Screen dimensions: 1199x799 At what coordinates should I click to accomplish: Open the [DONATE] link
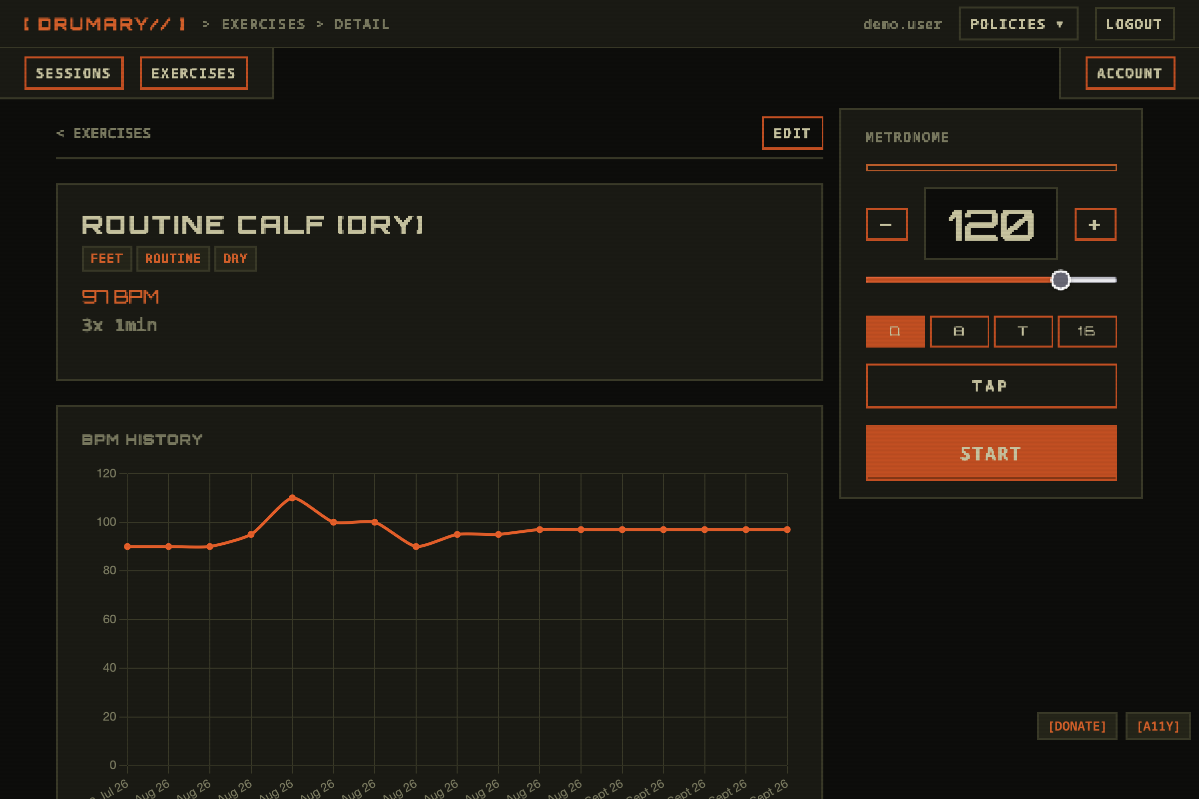[x=1077, y=726]
